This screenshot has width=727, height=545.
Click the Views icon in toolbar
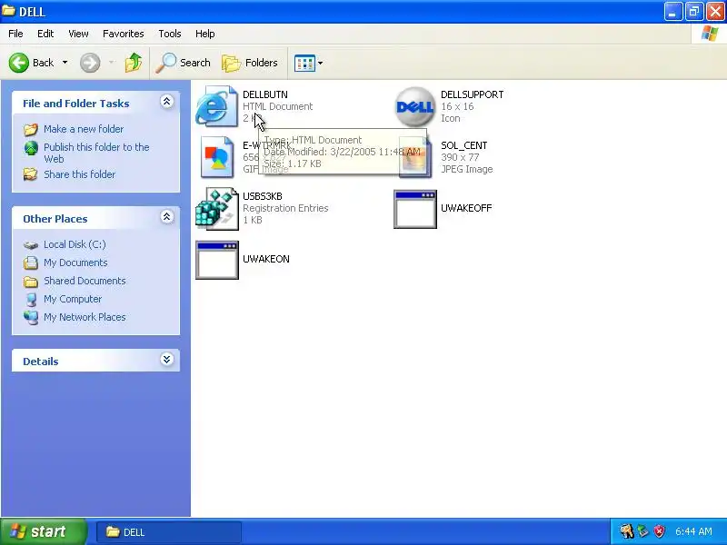click(x=304, y=63)
